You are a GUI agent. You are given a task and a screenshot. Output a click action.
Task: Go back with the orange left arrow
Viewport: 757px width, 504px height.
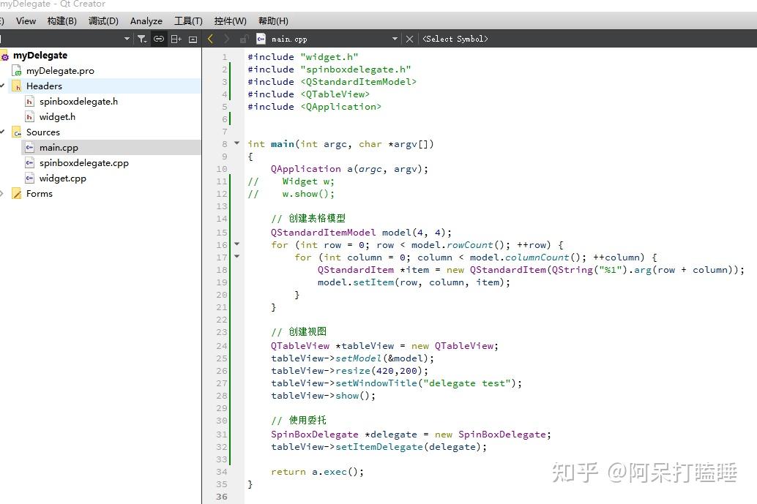coord(210,39)
